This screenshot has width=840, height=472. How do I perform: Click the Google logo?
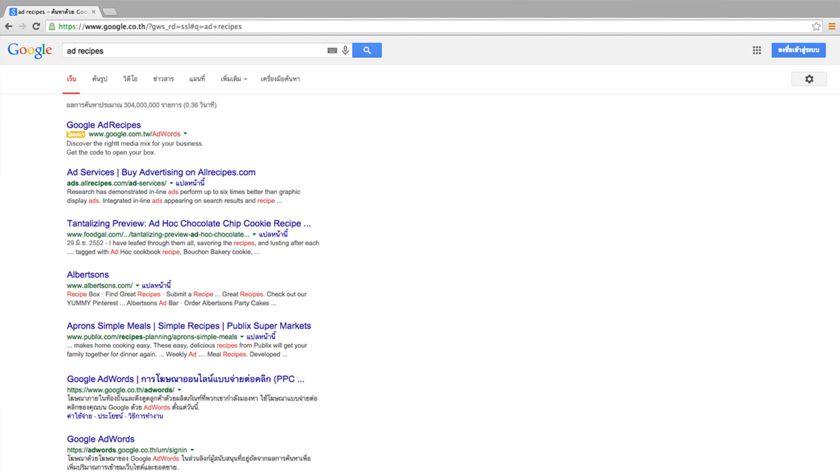click(x=30, y=50)
